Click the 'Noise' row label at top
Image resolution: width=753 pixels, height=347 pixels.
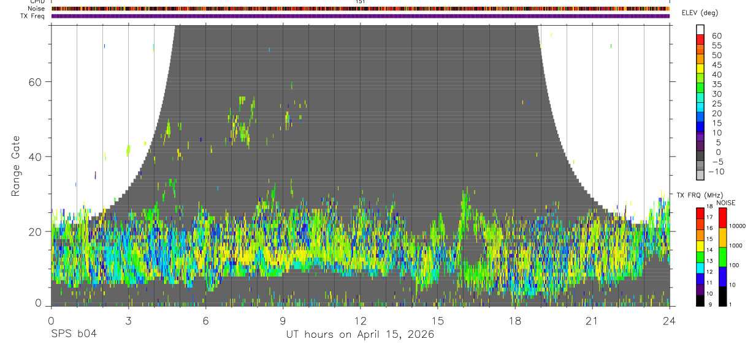tap(37, 9)
